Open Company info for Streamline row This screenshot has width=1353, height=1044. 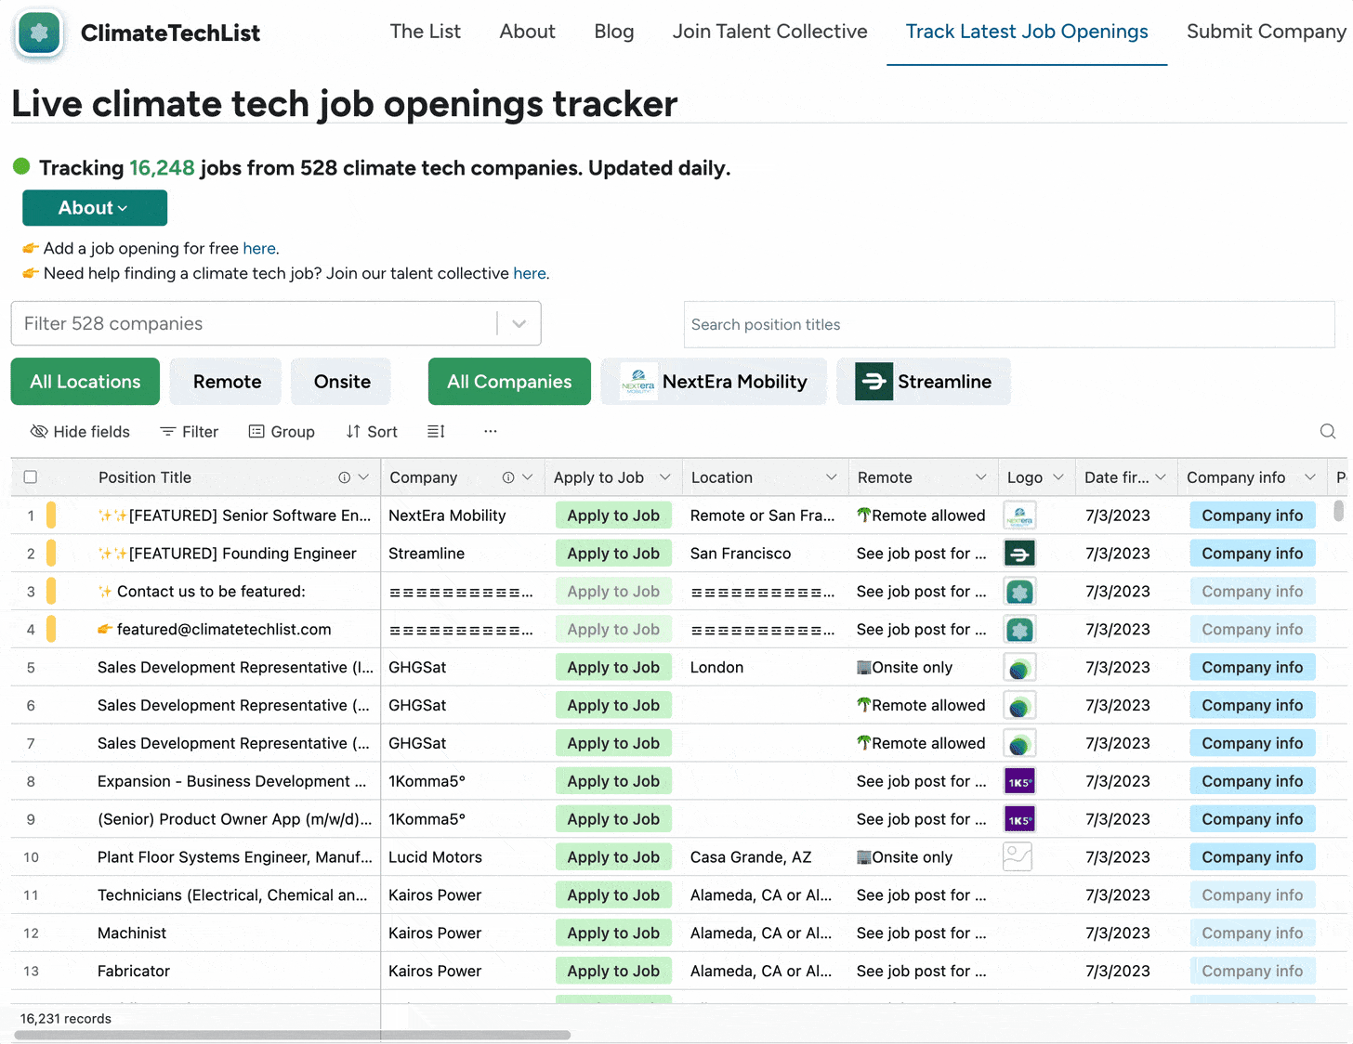(x=1253, y=554)
